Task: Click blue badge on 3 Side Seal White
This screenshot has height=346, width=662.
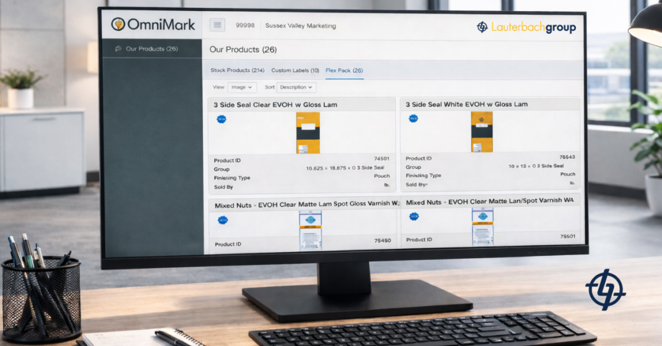Action: [x=413, y=118]
